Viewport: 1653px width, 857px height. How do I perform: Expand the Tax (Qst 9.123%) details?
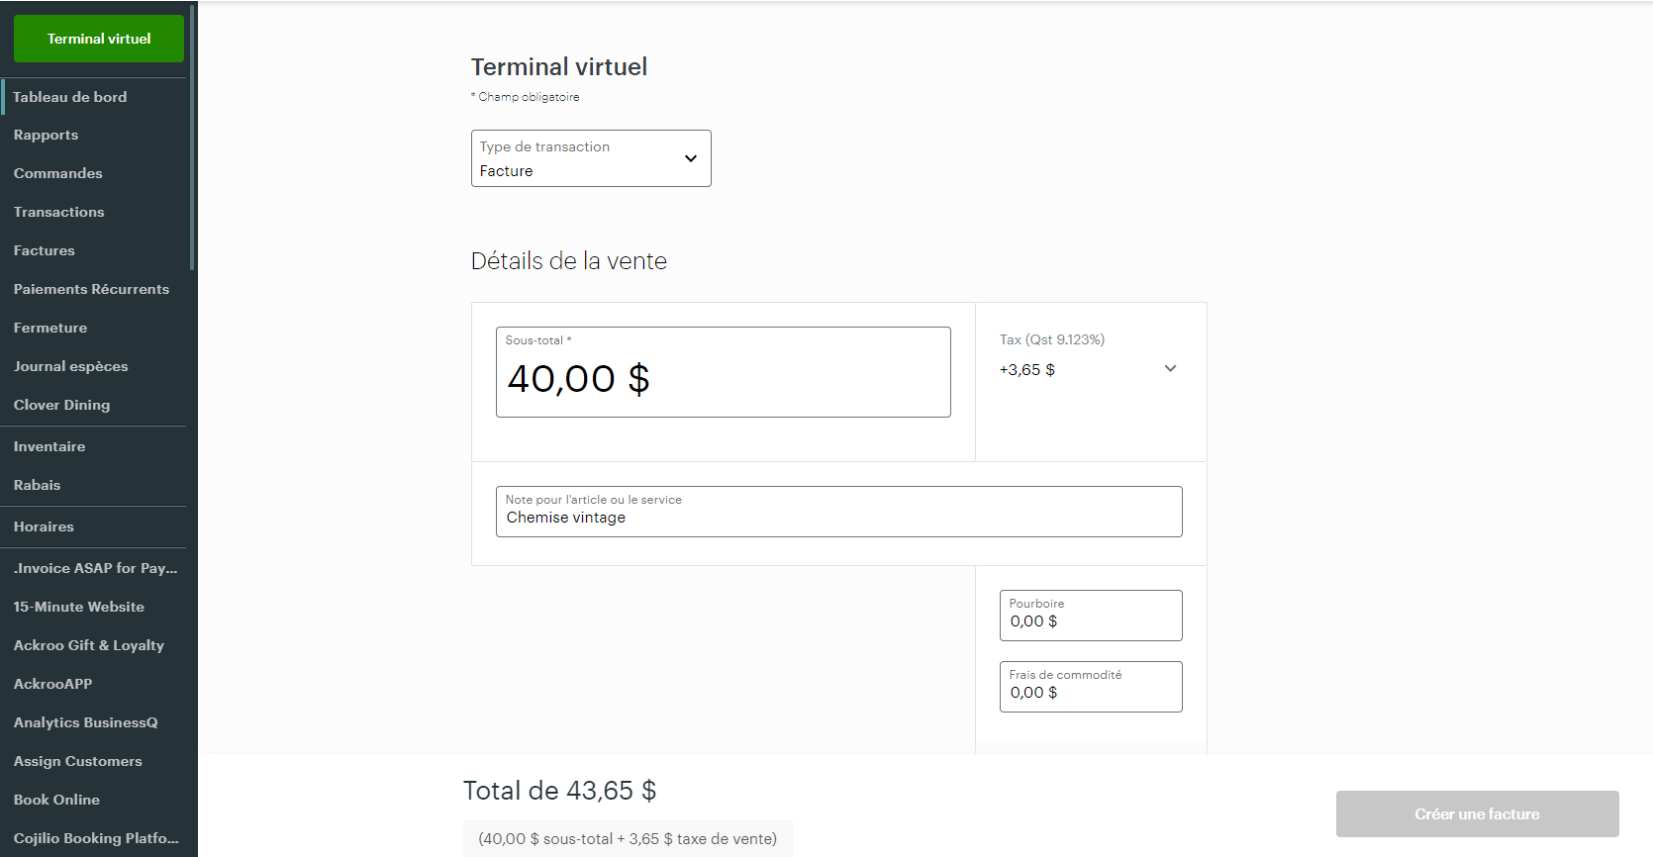pyautogui.click(x=1170, y=368)
